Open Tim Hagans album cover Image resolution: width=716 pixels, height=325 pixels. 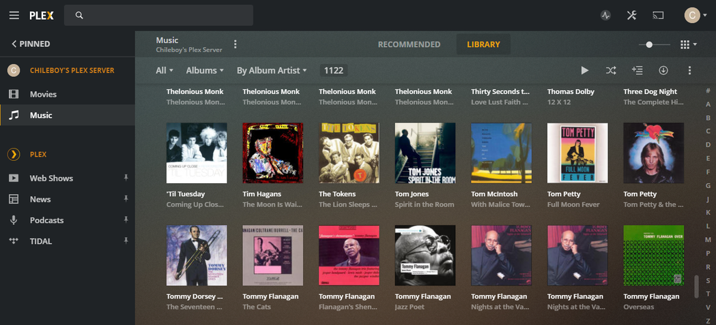coord(272,153)
